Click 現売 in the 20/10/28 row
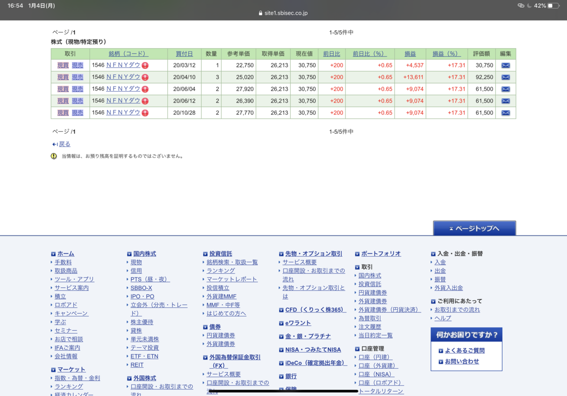 [x=77, y=112]
